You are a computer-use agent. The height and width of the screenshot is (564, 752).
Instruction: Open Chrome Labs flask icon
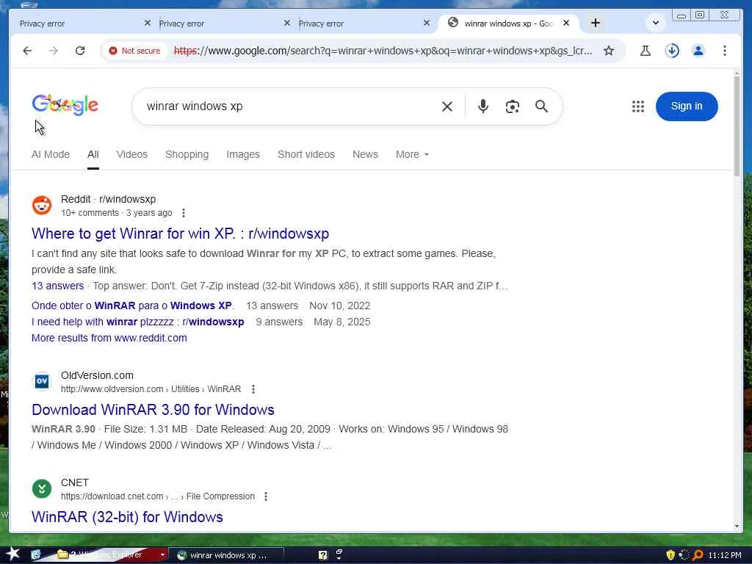pyautogui.click(x=646, y=51)
